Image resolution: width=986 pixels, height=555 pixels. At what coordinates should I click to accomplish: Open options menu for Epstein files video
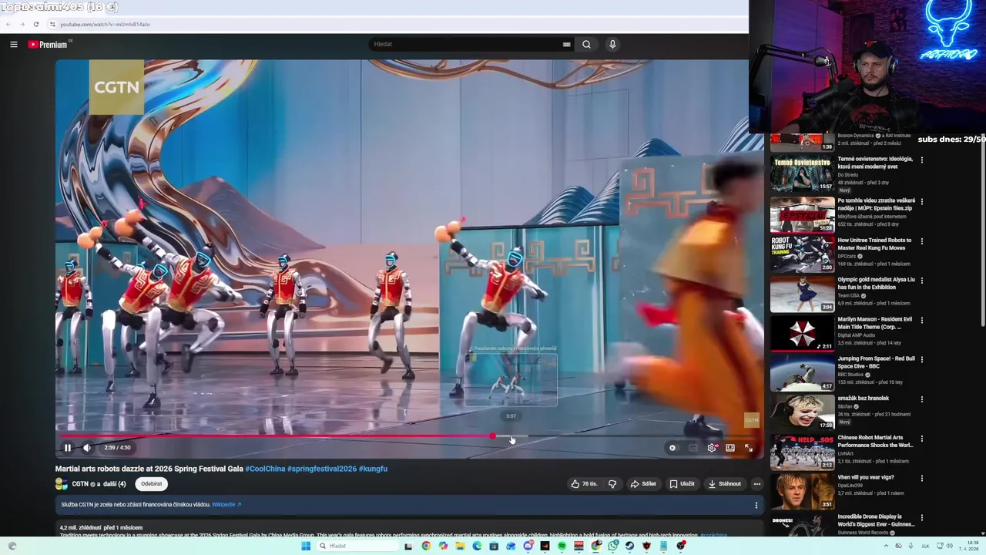[922, 201]
